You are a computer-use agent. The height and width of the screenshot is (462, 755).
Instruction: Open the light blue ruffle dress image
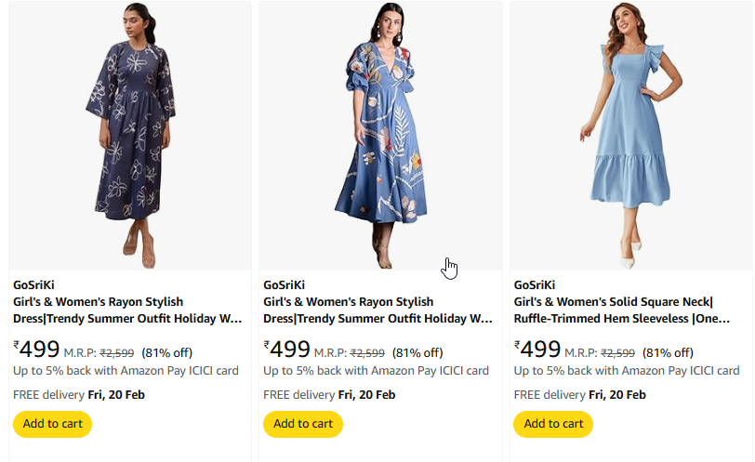pyautogui.click(x=629, y=135)
